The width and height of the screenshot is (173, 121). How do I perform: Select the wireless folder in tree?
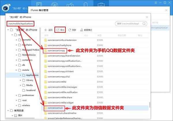[24, 105]
